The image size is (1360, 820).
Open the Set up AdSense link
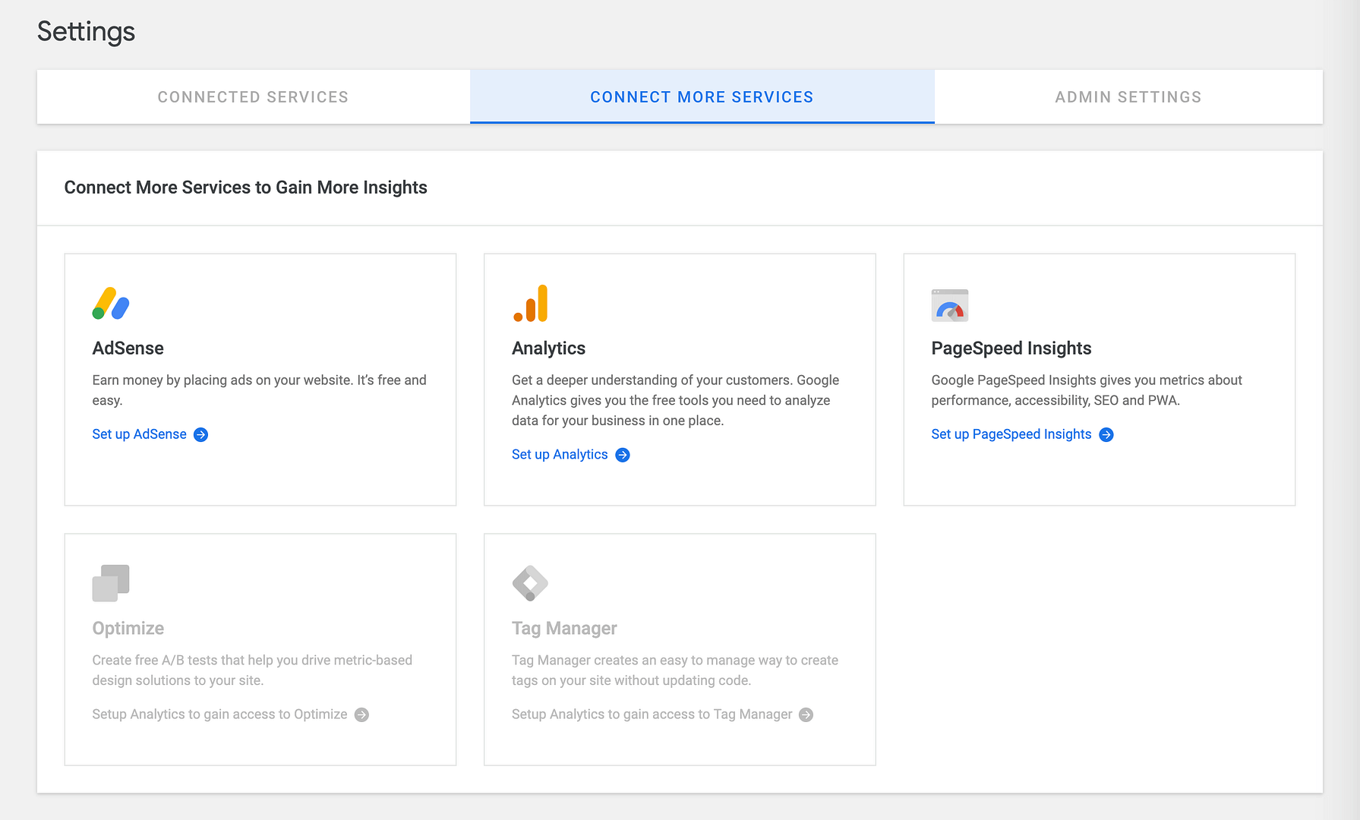[x=139, y=434]
